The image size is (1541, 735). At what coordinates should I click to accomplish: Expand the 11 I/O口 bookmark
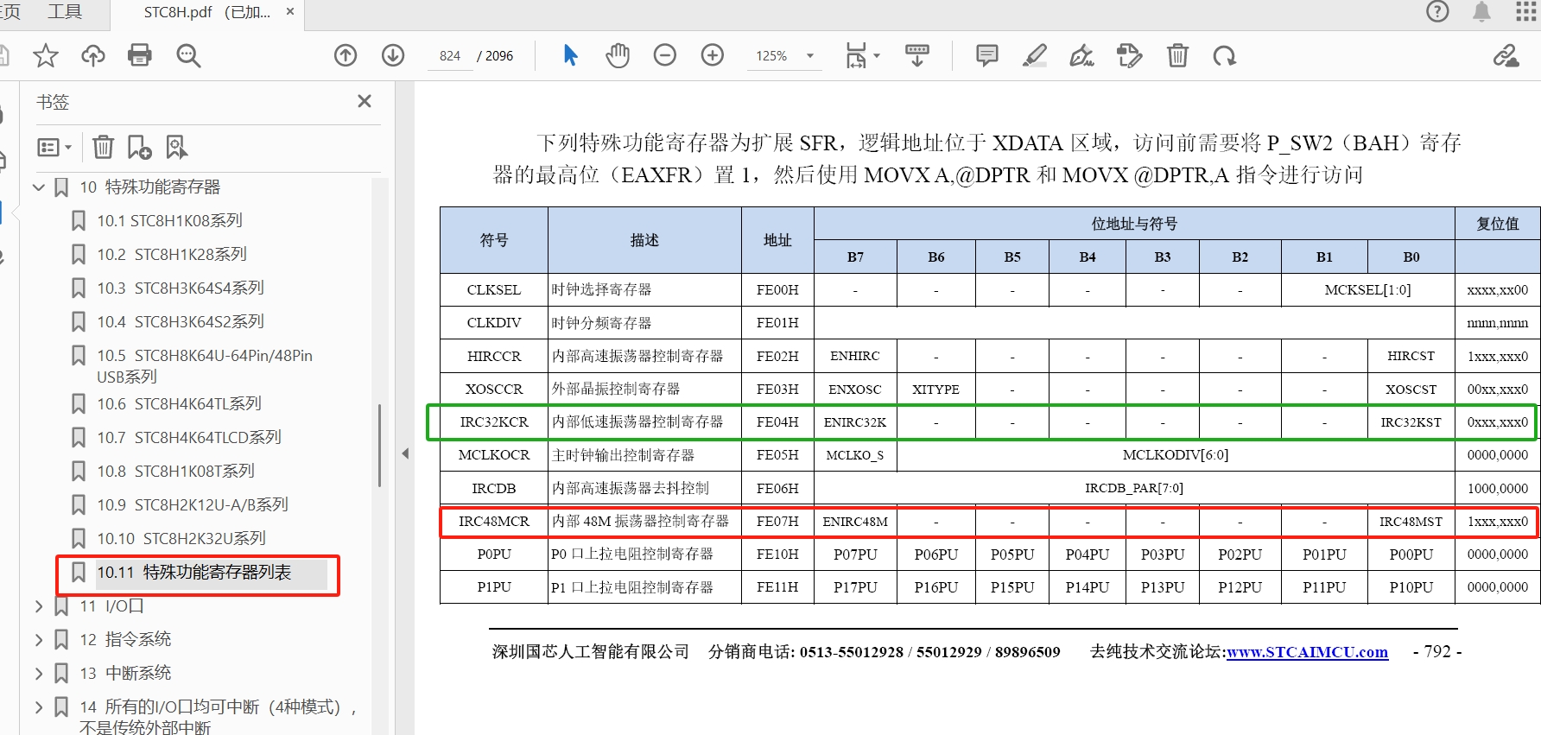pos(38,606)
